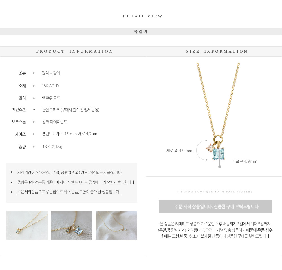Select the linen fabric necklace thumbnail
Image resolution: width=282 pixels, height=270 pixels.
click(116, 225)
